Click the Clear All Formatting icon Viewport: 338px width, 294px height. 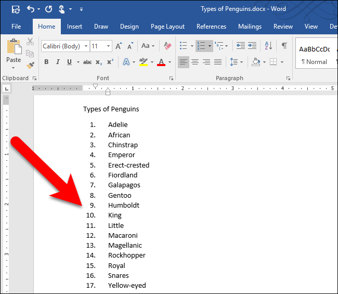coord(167,46)
